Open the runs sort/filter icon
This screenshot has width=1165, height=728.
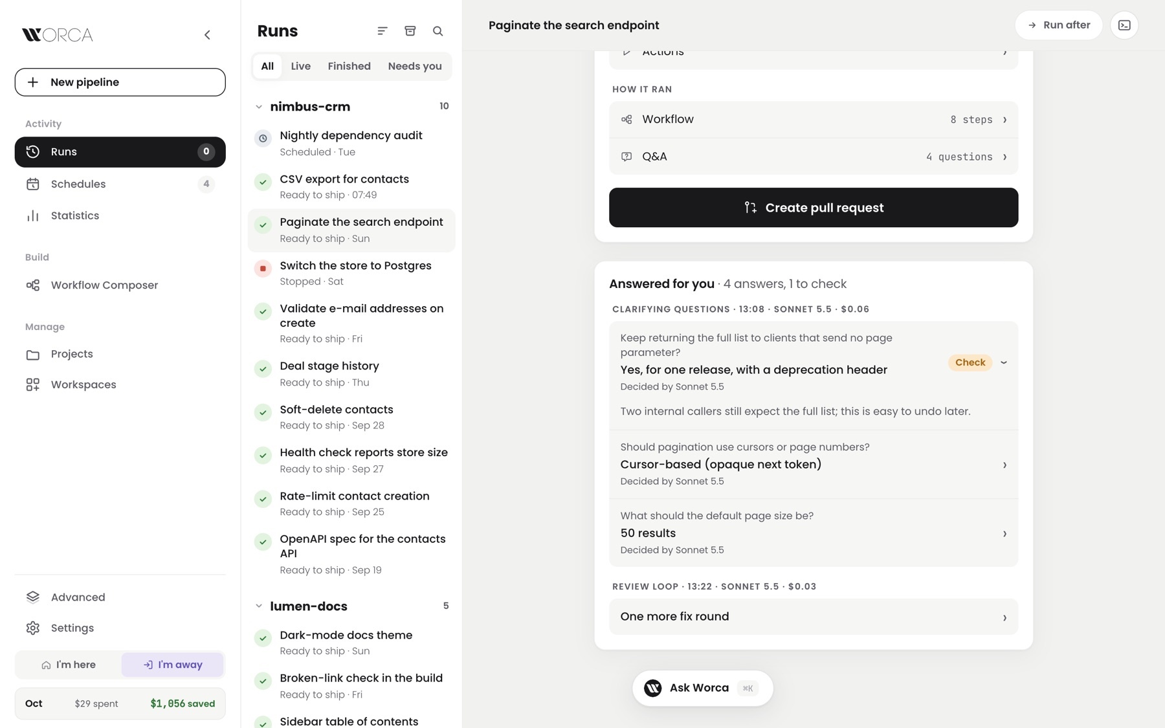383,31
